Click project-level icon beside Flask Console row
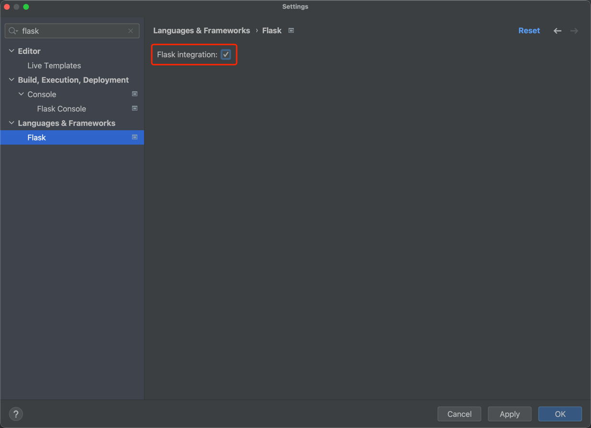 [x=135, y=109]
